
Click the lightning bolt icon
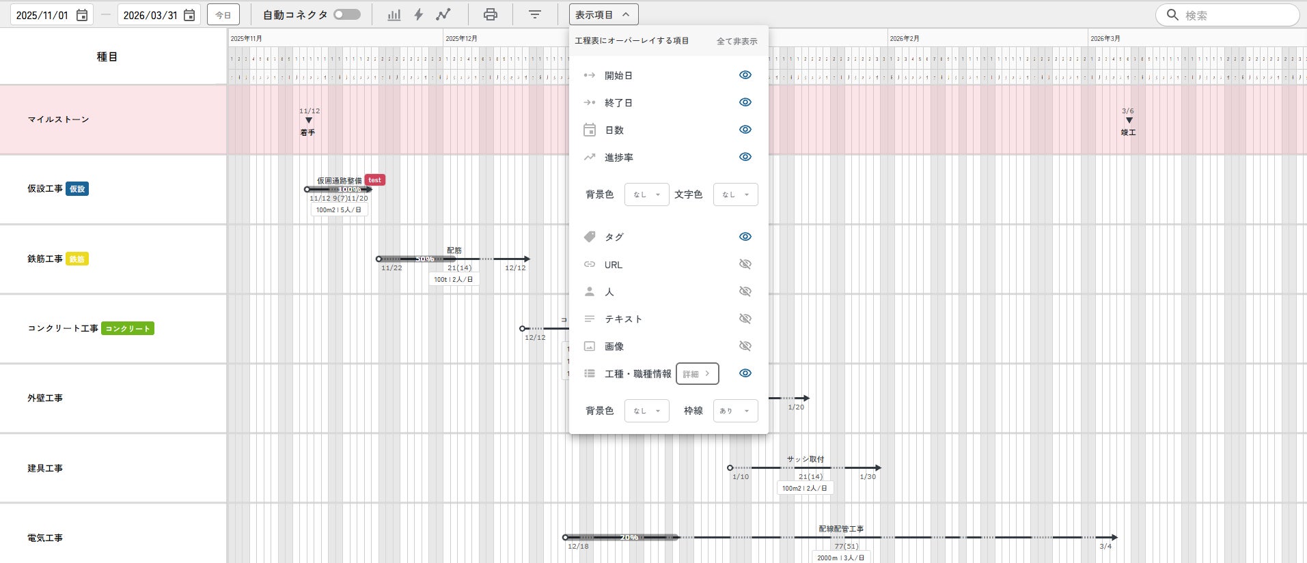click(419, 15)
